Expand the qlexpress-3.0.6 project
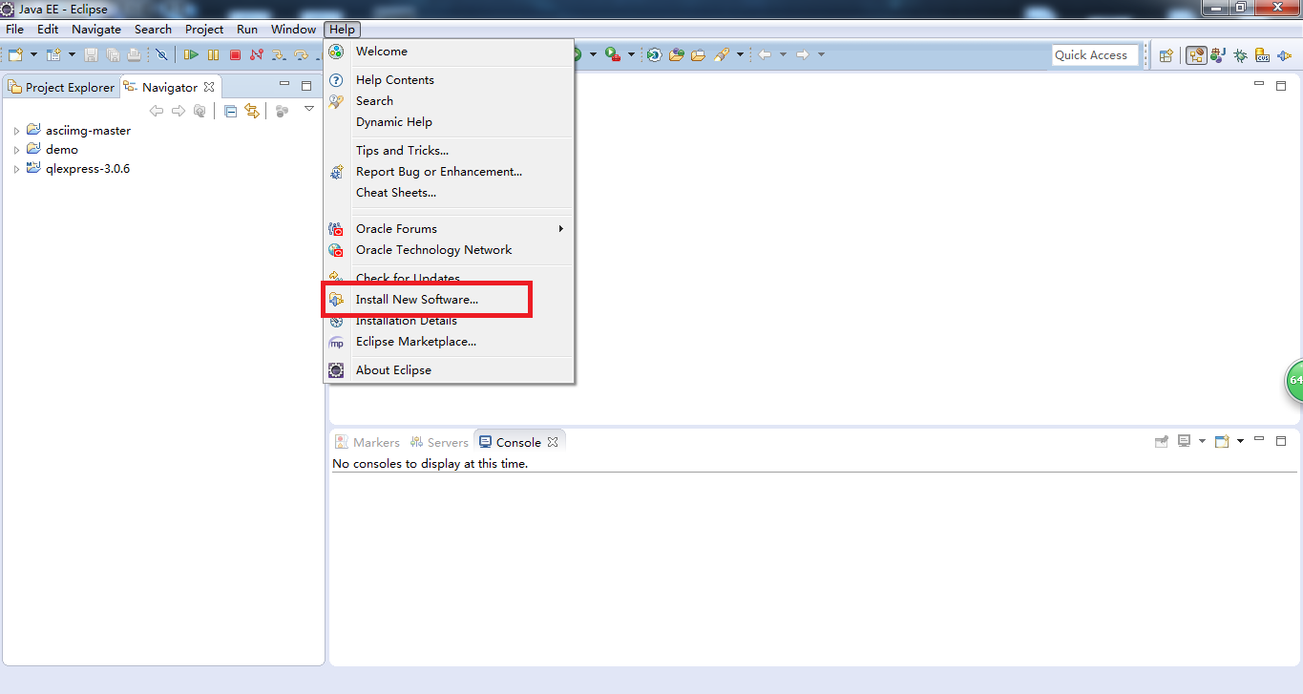The height and width of the screenshot is (694, 1303). click(16, 169)
